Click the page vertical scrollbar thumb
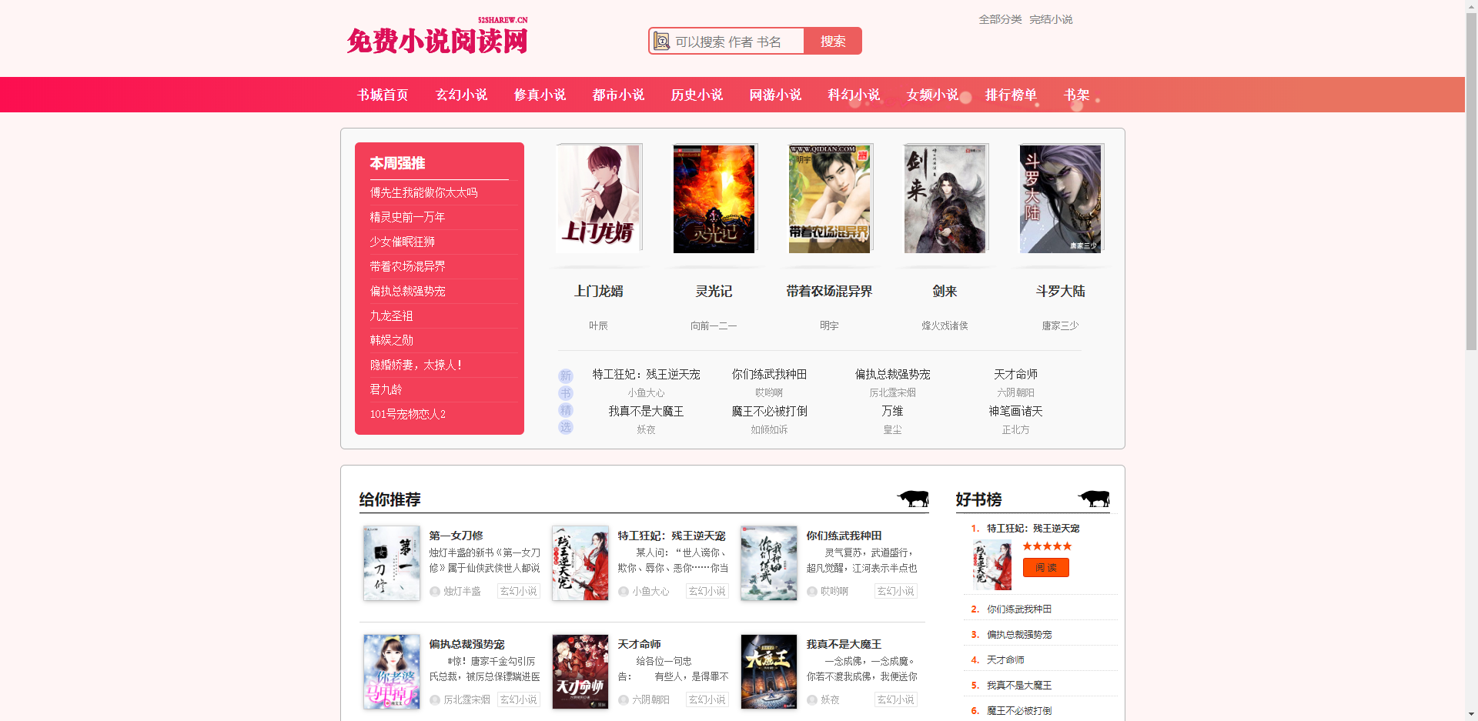This screenshot has height=721, width=1478. [x=1471, y=181]
